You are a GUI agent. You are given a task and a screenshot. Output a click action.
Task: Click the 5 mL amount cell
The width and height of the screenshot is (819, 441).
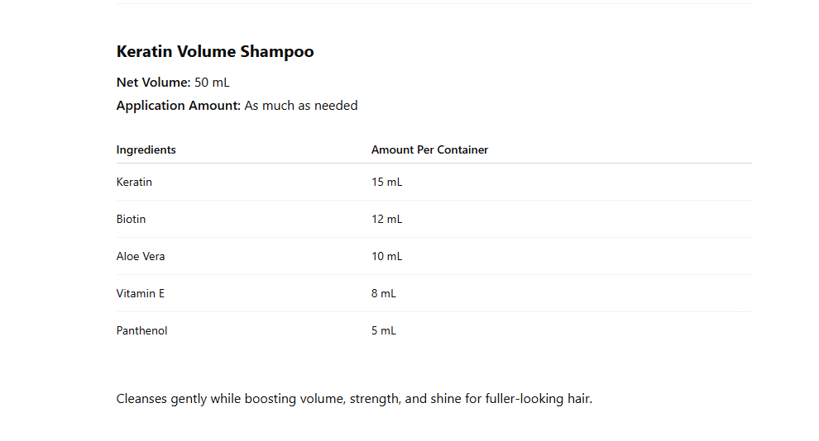tap(384, 330)
